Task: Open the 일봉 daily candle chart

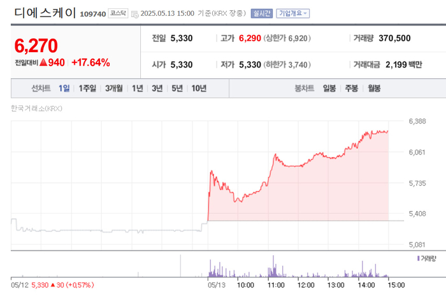Action: coord(329,88)
